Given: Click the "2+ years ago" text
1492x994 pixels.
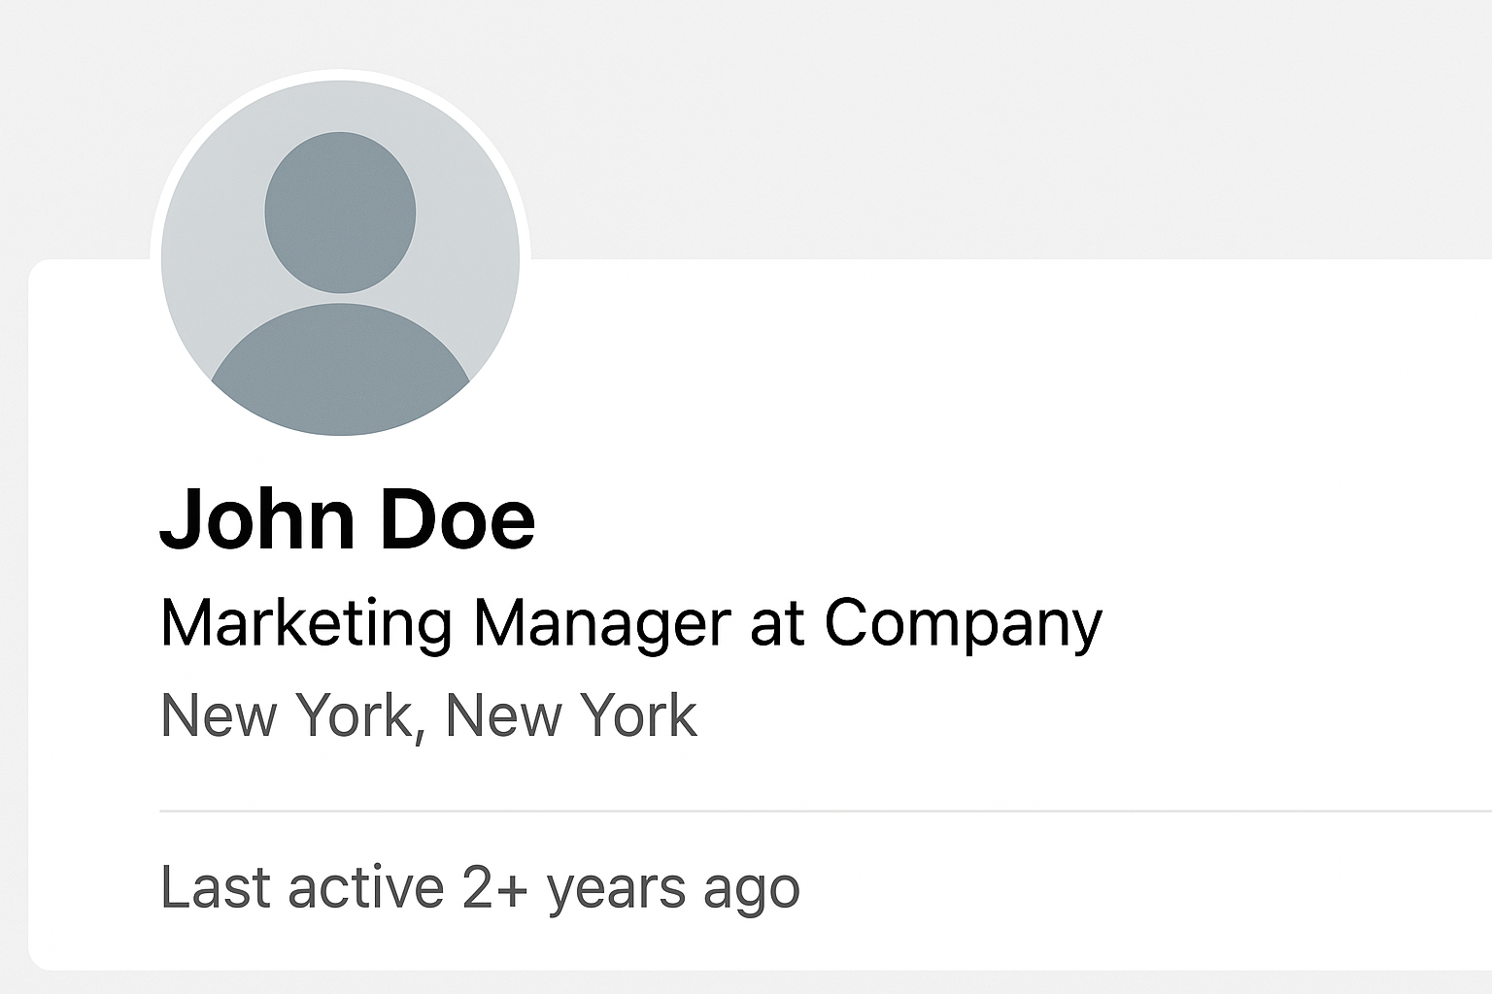Looking at the screenshot, I should coord(630,887).
